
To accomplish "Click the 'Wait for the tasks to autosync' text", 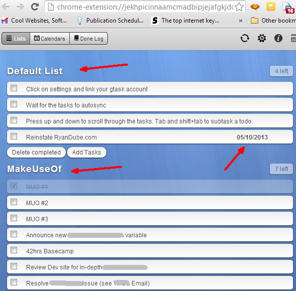I will 66,105.
